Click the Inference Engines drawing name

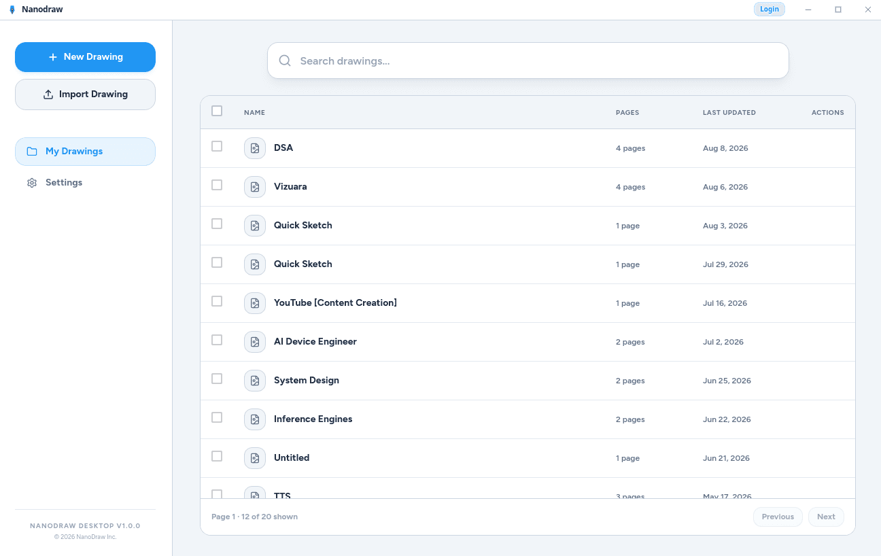313,419
